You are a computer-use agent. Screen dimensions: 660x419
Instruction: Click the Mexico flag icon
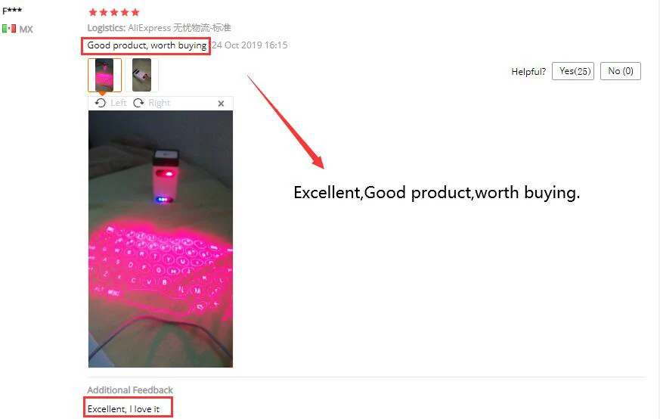click(x=9, y=29)
